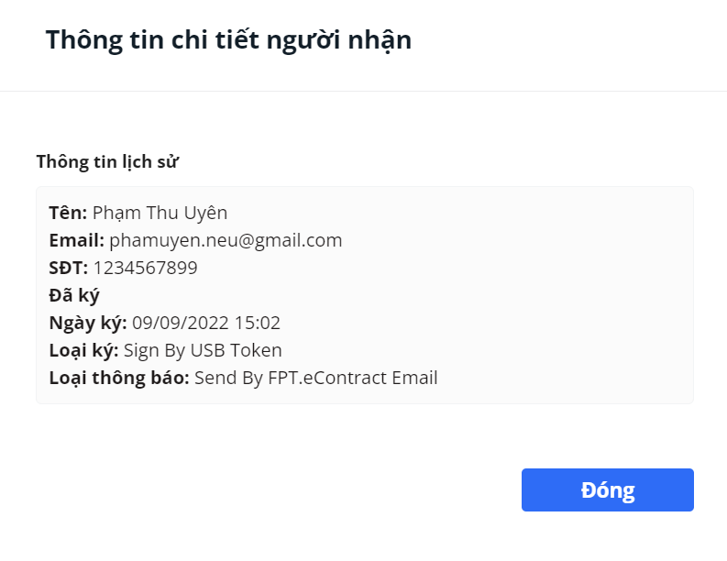Image resolution: width=727 pixels, height=561 pixels.
Task: Click the signing date 09/09/2022 15:02
Action: pos(206,323)
